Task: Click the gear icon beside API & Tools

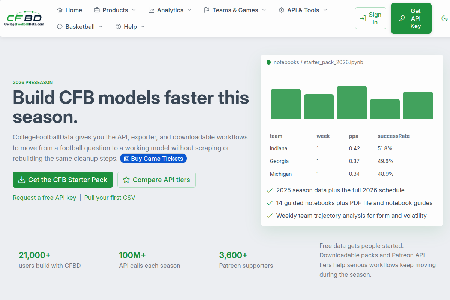Action: [282, 10]
